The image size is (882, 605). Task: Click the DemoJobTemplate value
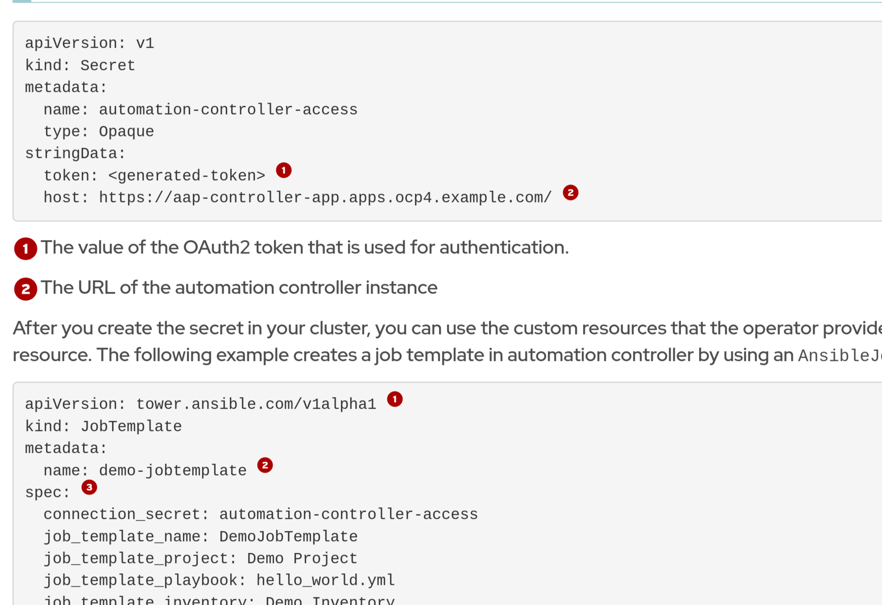click(x=288, y=536)
